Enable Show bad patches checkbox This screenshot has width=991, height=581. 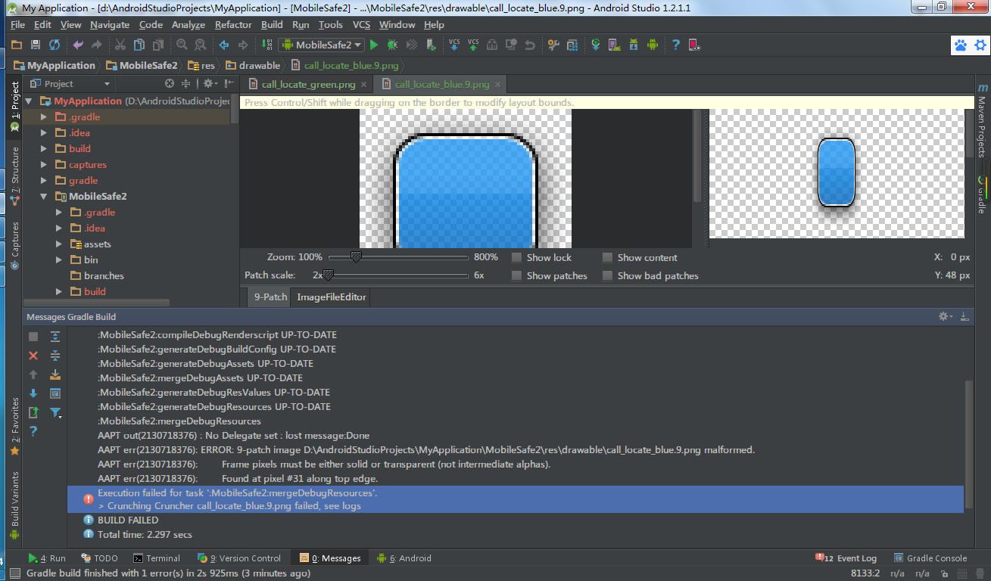(x=607, y=275)
